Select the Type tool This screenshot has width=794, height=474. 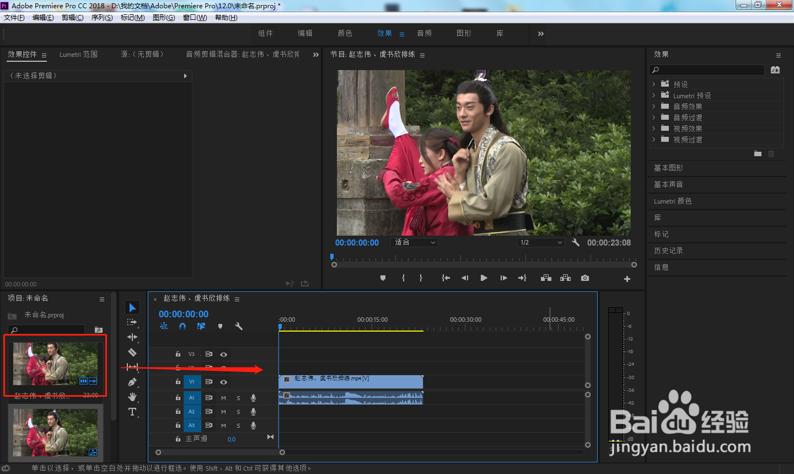[132, 412]
